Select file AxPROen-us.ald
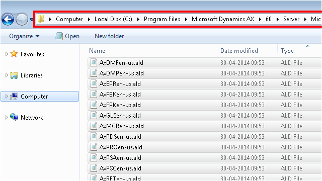The height and width of the screenshot is (181, 322). tap(121, 147)
